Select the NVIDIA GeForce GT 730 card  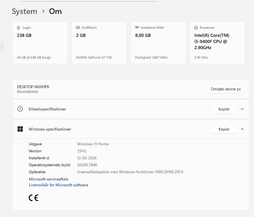(99, 43)
